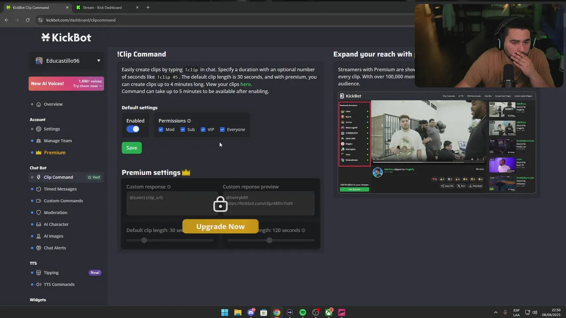Click the Overview home icon
The height and width of the screenshot is (318, 566).
click(38, 104)
